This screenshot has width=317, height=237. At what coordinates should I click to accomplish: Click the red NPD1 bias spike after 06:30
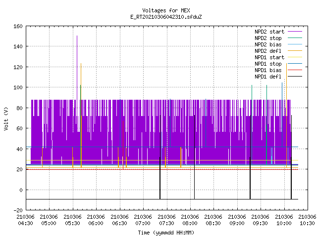[123, 145]
